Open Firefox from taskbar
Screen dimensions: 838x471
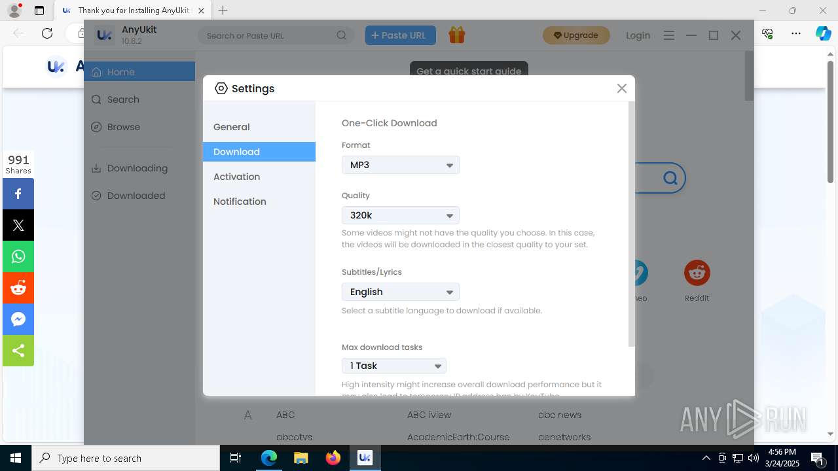coord(333,458)
